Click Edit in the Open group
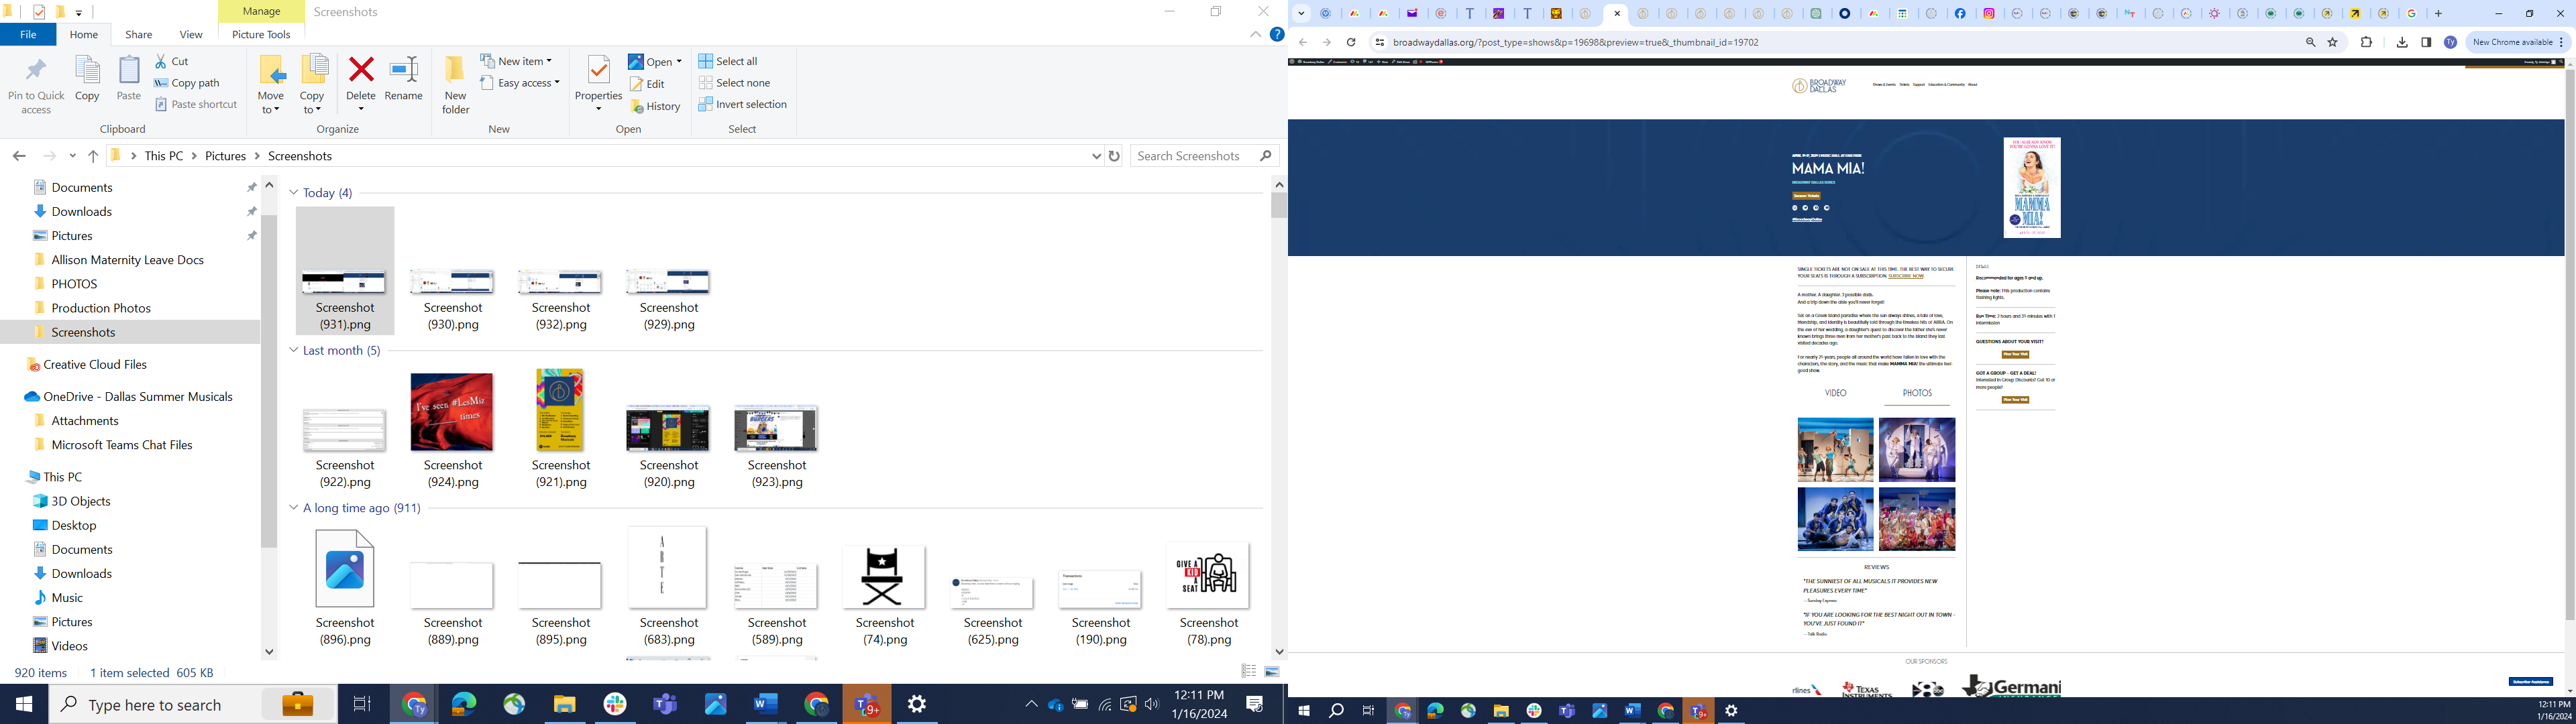2576x724 pixels. (648, 84)
